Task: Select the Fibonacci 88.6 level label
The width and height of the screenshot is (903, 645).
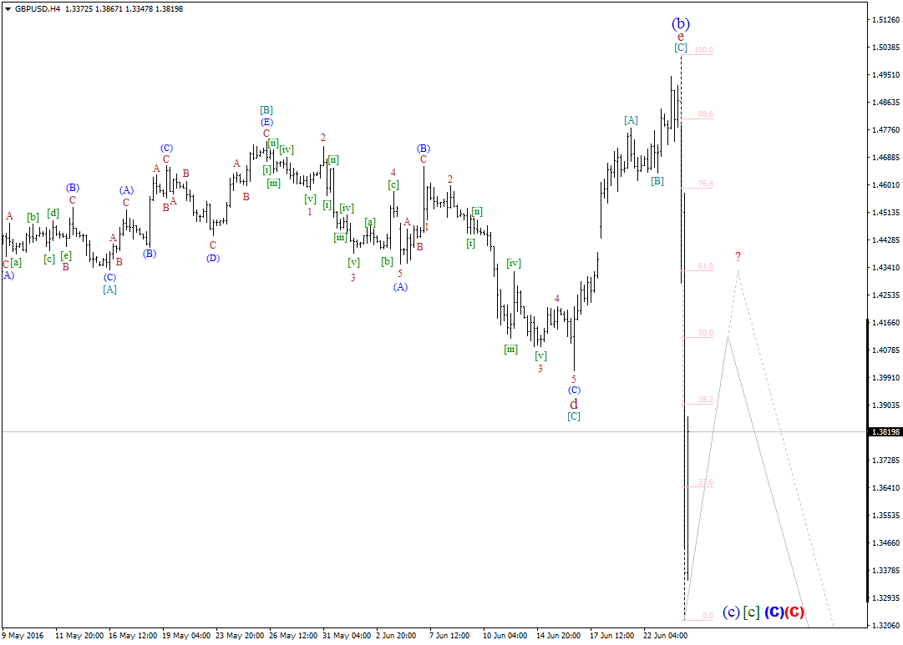Action: click(x=706, y=114)
